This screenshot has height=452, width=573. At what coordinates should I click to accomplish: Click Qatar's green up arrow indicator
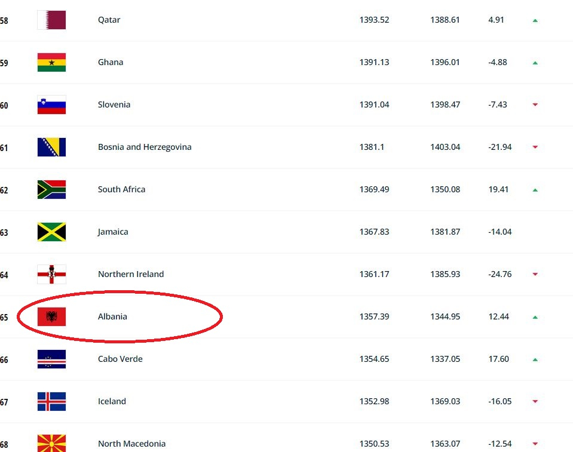535,20
